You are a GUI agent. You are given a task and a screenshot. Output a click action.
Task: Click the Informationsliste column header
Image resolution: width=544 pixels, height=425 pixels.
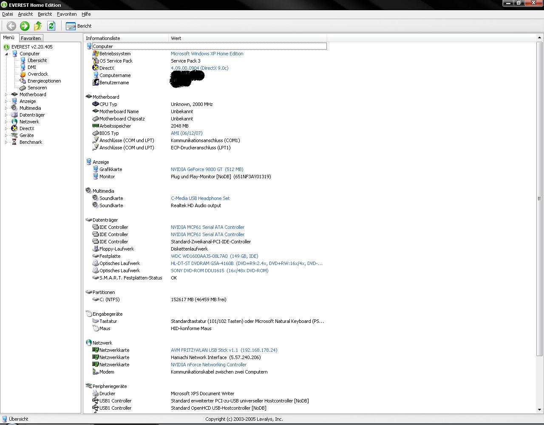(126, 38)
